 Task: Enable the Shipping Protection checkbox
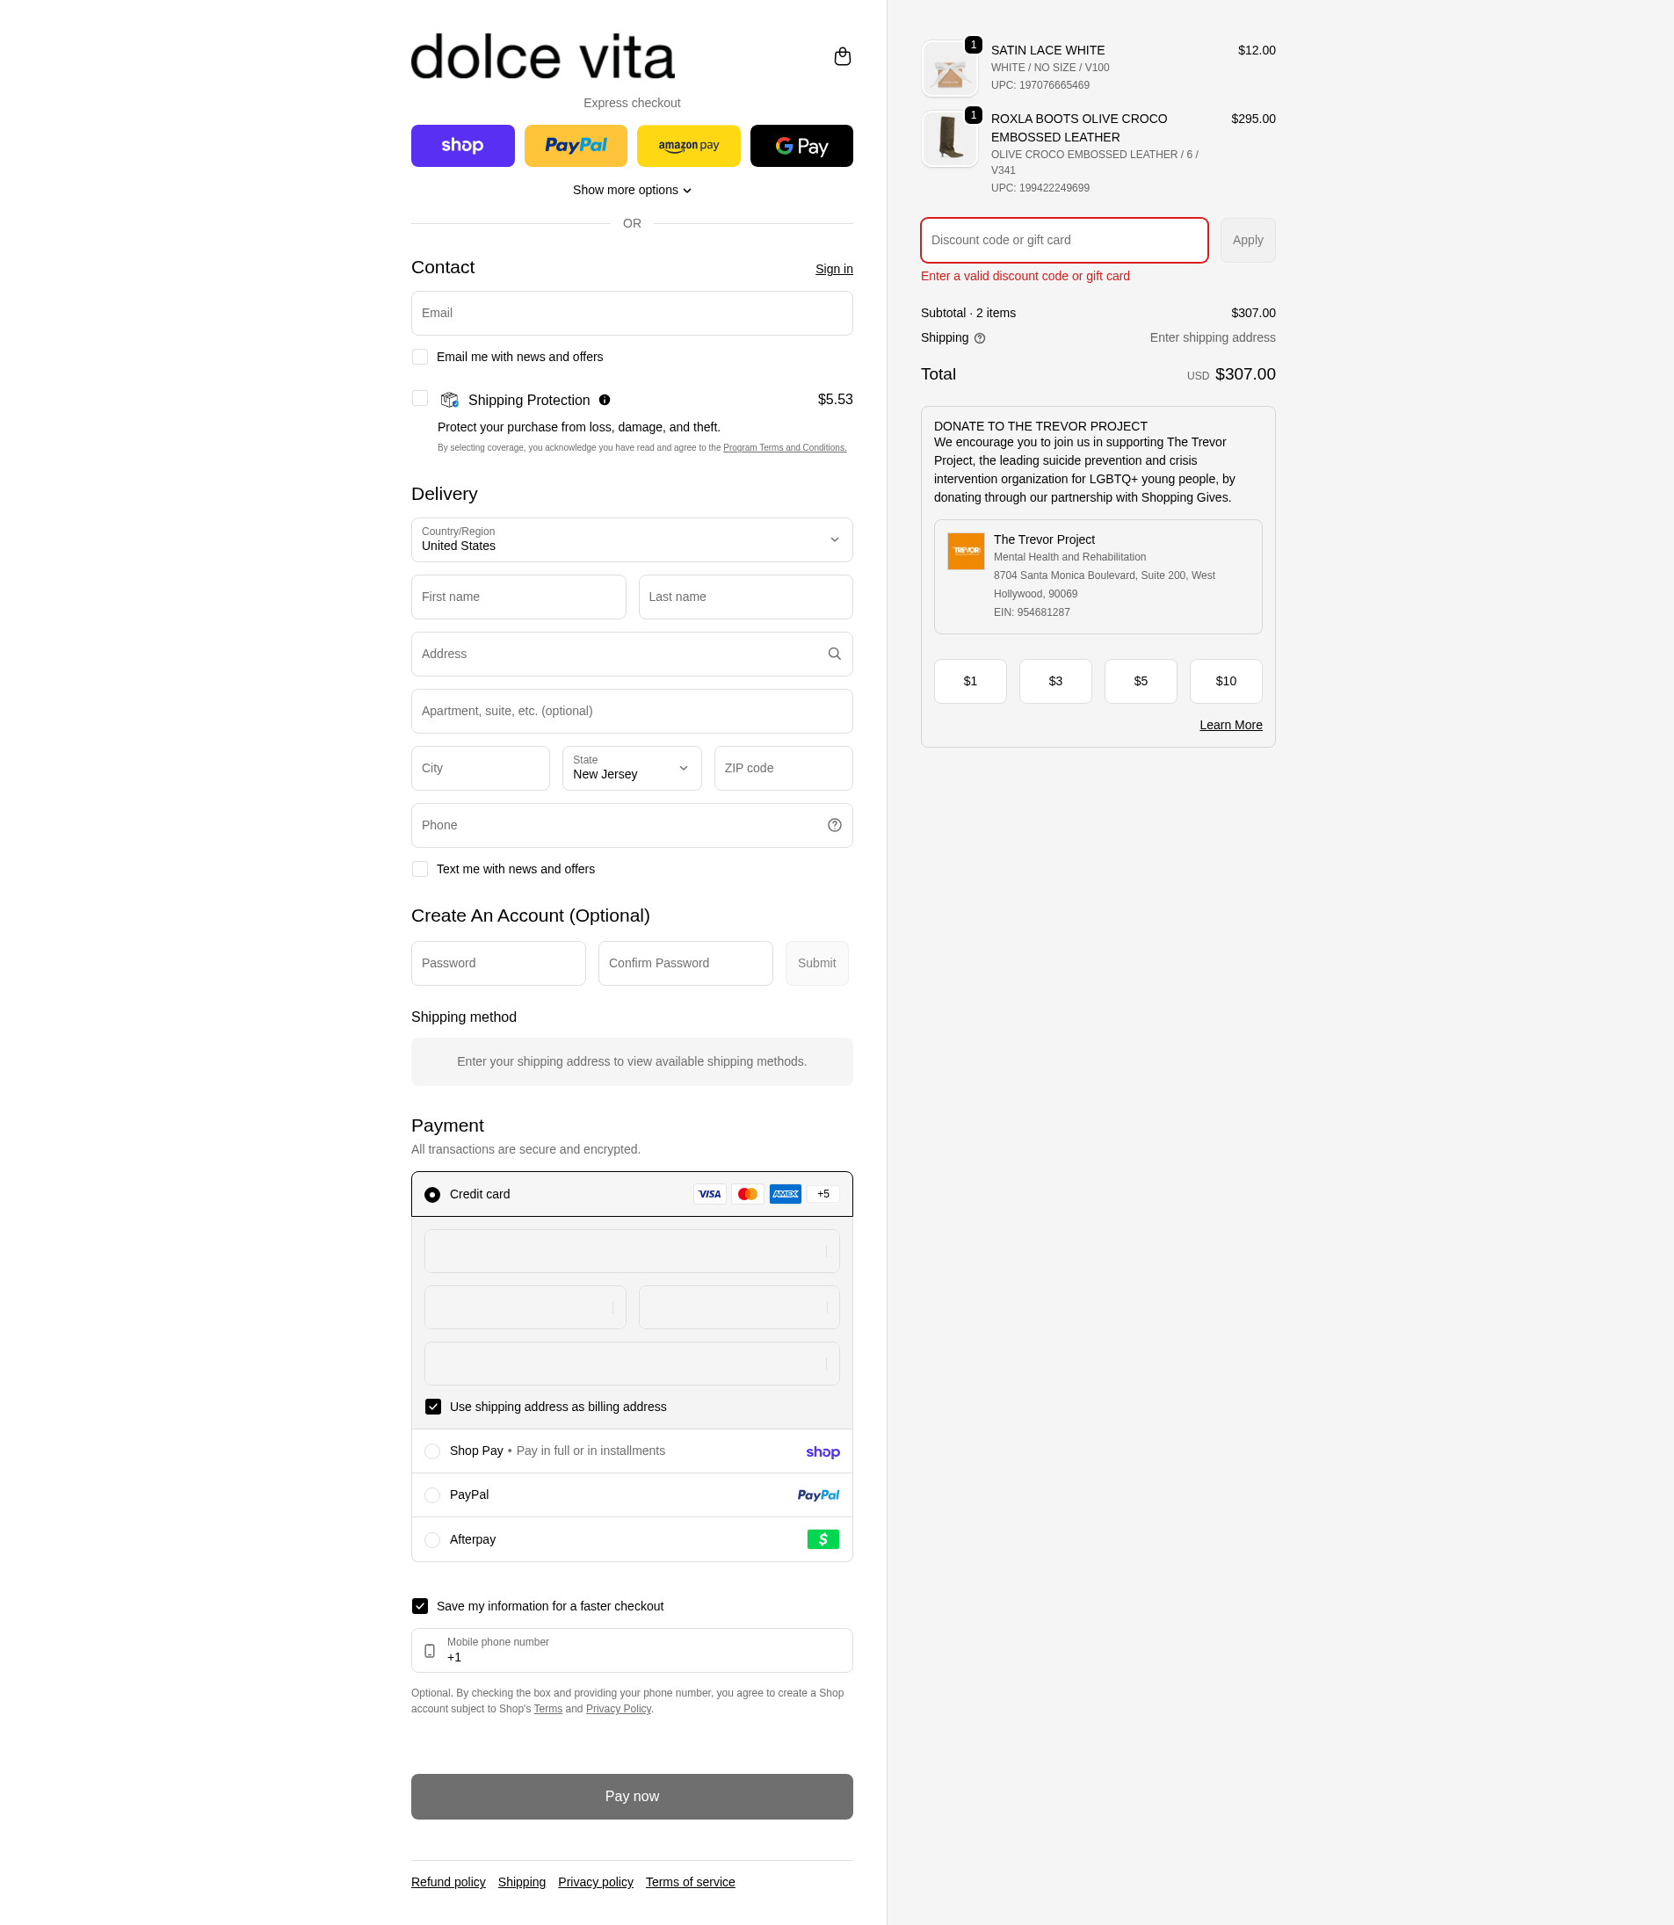coord(420,399)
